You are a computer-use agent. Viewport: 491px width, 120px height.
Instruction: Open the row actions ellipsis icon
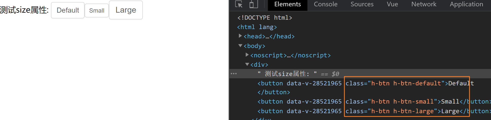point(234,74)
